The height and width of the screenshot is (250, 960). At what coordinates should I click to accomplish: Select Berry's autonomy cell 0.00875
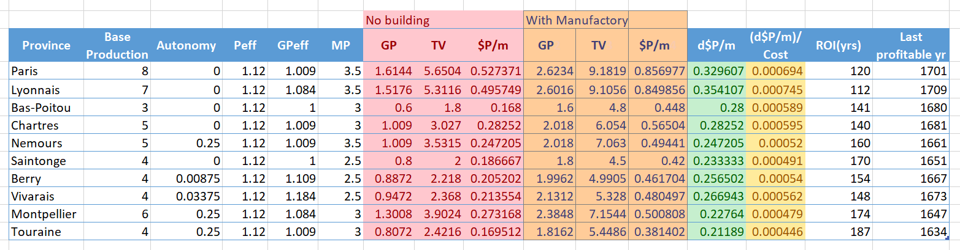pyautogui.click(x=186, y=178)
